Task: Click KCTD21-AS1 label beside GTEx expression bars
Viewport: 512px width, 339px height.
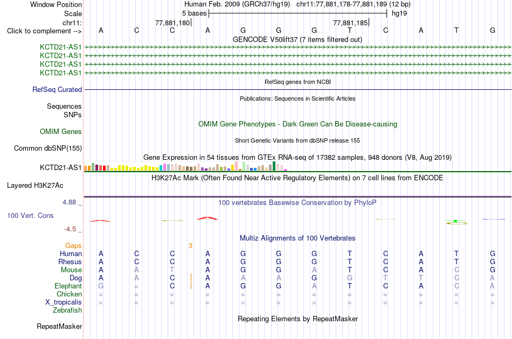Action: [x=60, y=167]
